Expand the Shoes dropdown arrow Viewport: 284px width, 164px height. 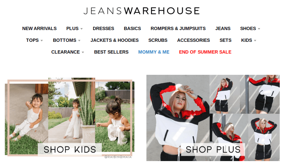point(259,29)
